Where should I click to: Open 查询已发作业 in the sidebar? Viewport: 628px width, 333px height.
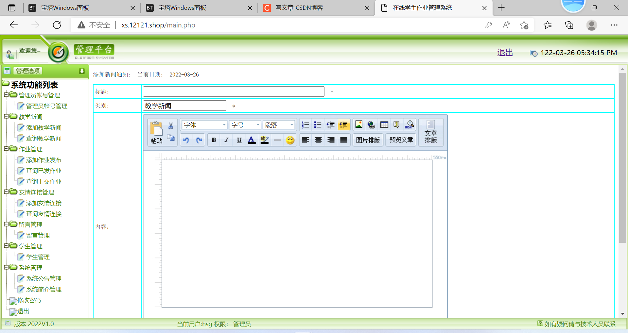(44, 171)
